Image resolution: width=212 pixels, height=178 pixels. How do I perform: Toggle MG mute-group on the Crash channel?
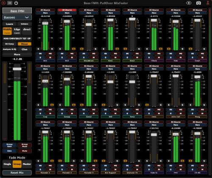(202, 54)
